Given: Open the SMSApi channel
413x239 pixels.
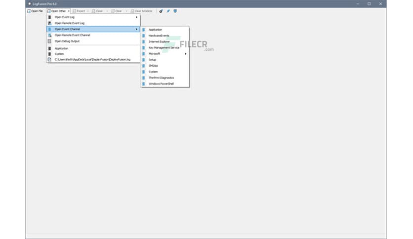Looking at the screenshot, I should [165, 66].
